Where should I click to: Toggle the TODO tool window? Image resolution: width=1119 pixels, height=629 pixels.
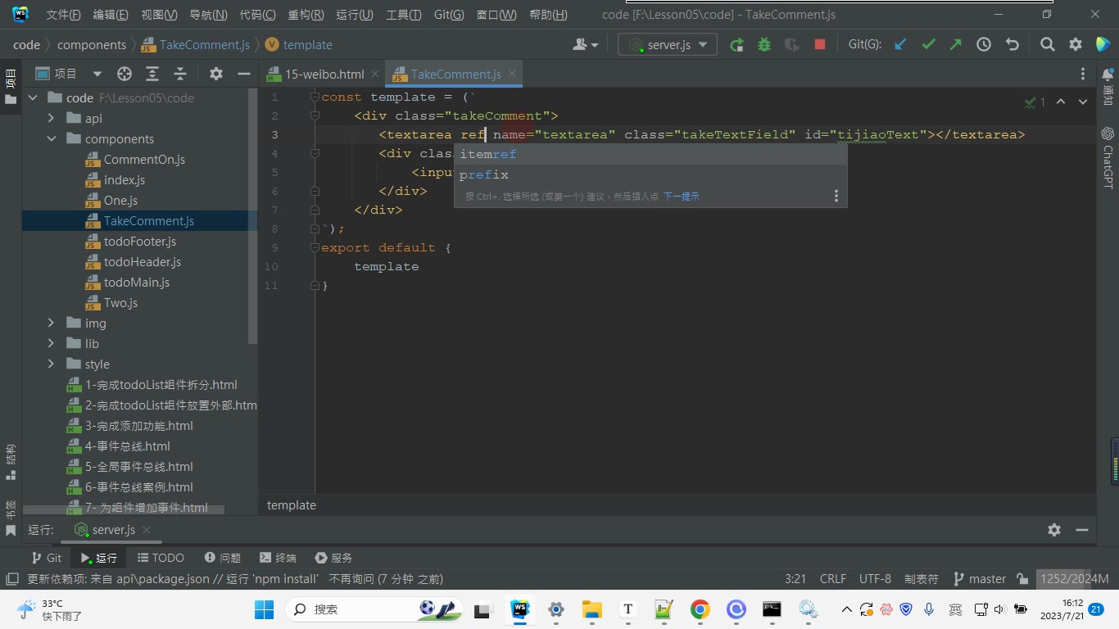pyautogui.click(x=161, y=558)
